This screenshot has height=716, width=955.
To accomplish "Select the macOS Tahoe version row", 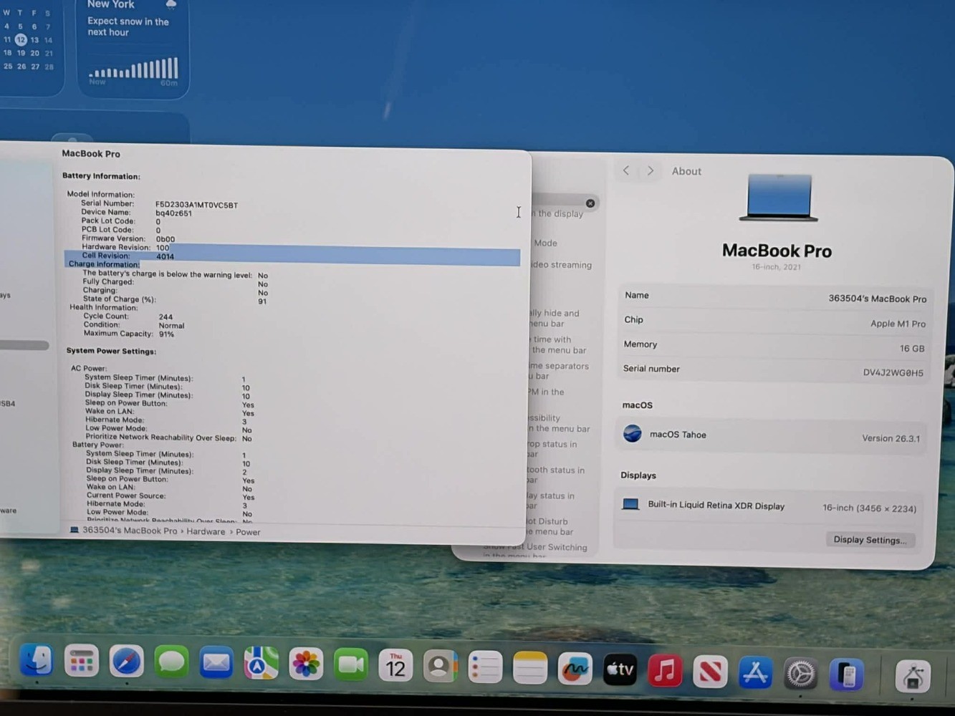I will pos(770,435).
